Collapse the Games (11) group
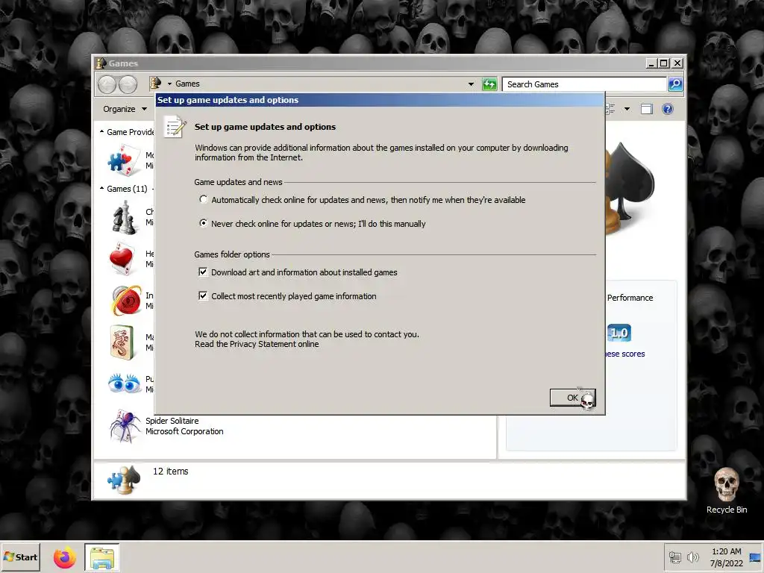 point(101,188)
